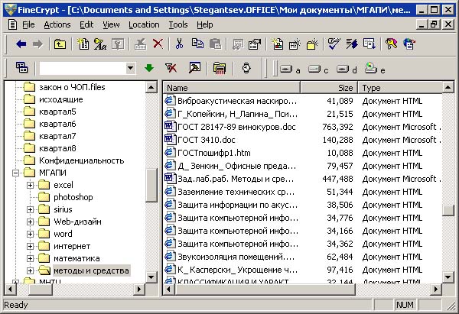Select the Конфиденциальность folder
Viewport: 459px width, 314px height.
click(x=81, y=160)
